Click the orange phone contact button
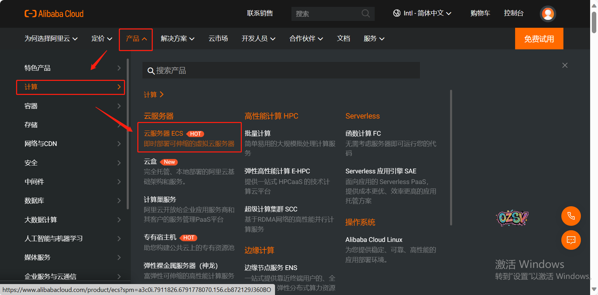Image resolution: width=598 pixels, height=295 pixels. pyautogui.click(x=571, y=216)
